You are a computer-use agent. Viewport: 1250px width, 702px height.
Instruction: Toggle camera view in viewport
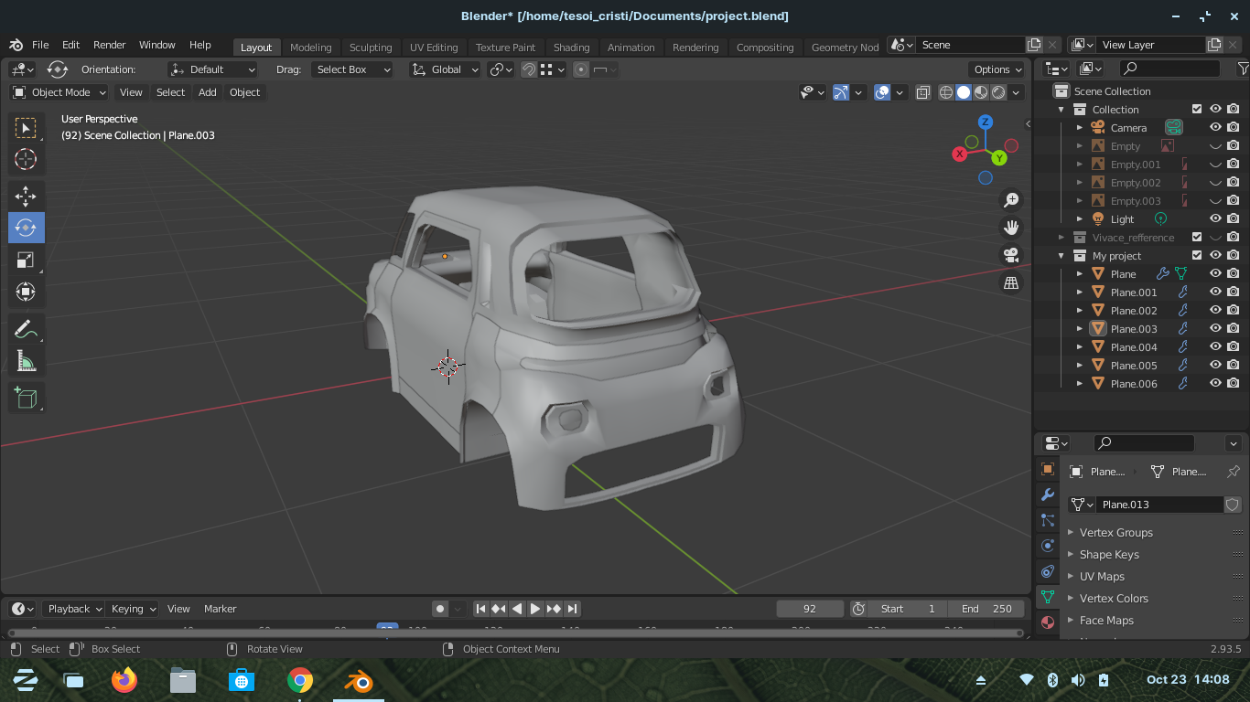pyautogui.click(x=1011, y=255)
